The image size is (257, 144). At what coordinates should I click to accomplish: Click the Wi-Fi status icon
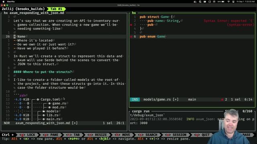(228, 2)
